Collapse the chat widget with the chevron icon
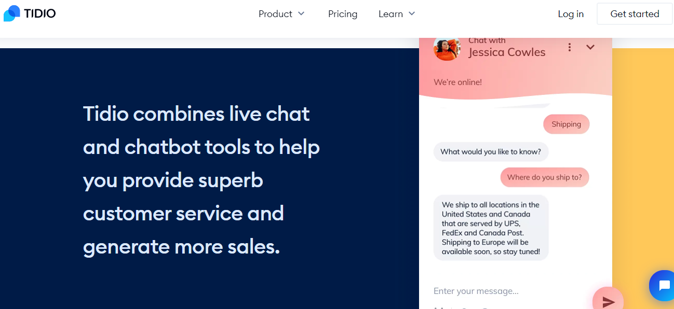The height and width of the screenshot is (309, 674). pos(590,47)
